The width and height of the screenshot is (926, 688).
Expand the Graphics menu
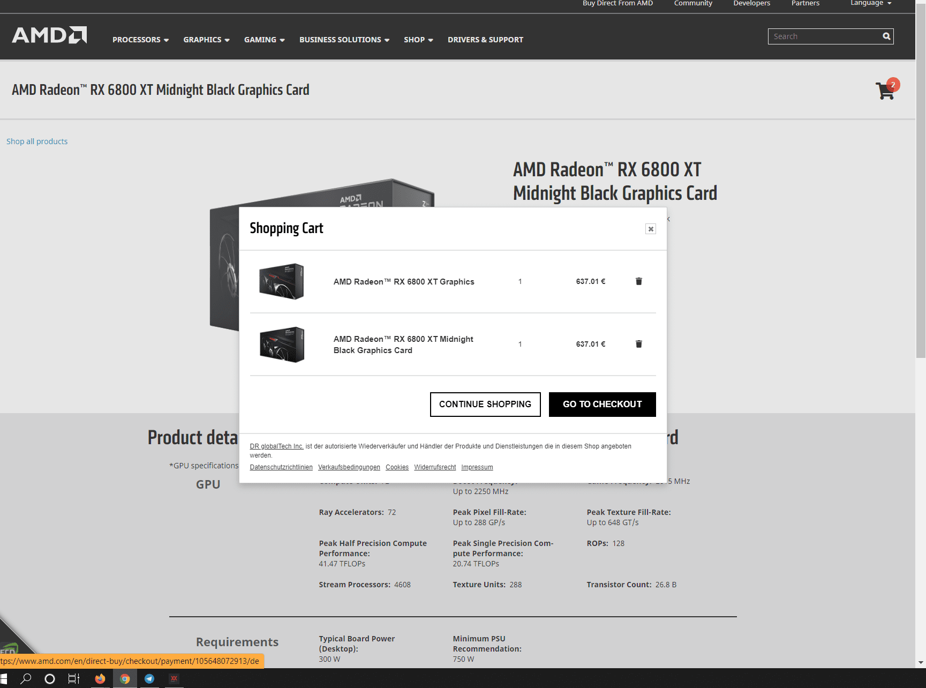coord(206,40)
